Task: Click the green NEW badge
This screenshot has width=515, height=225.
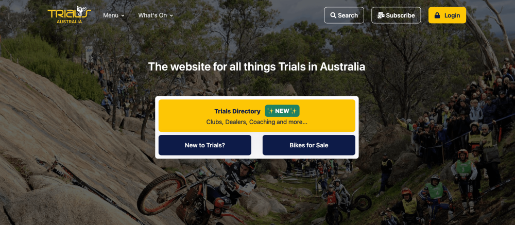Action: coord(282,111)
